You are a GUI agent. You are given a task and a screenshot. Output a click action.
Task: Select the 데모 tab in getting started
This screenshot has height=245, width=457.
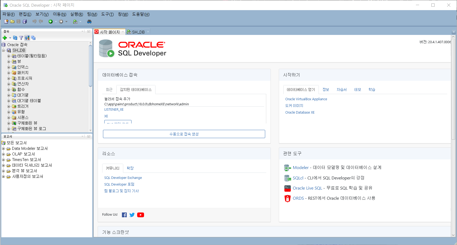click(x=357, y=90)
